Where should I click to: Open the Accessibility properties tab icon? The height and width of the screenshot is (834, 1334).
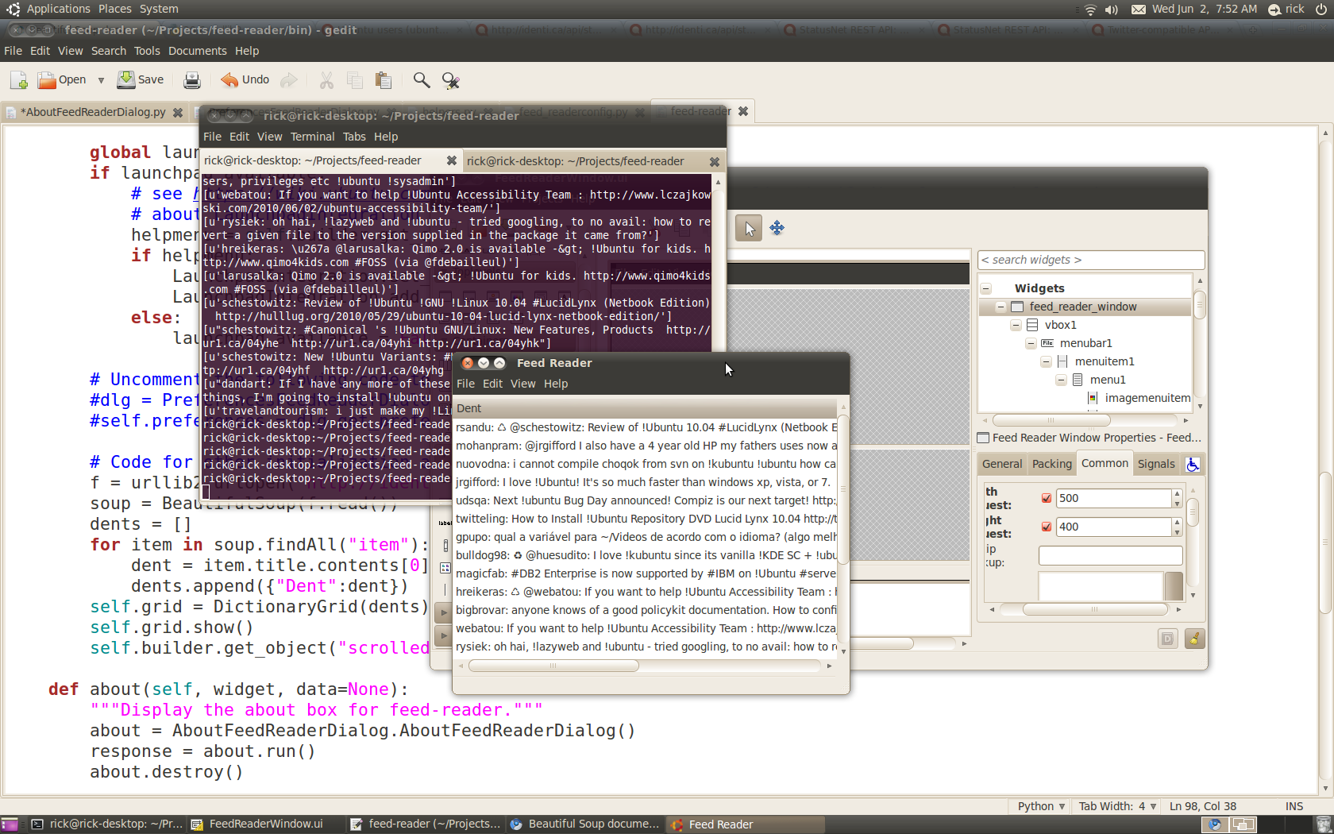coord(1192,465)
